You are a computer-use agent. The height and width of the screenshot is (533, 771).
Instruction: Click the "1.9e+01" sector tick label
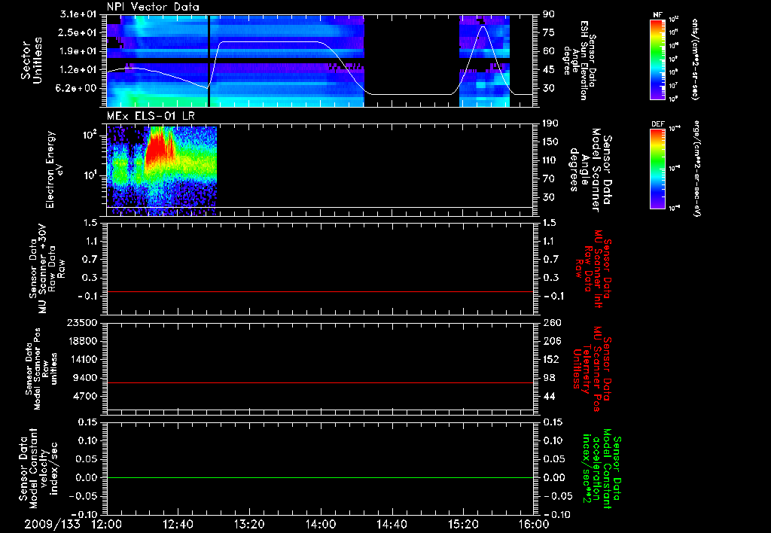(x=78, y=51)
